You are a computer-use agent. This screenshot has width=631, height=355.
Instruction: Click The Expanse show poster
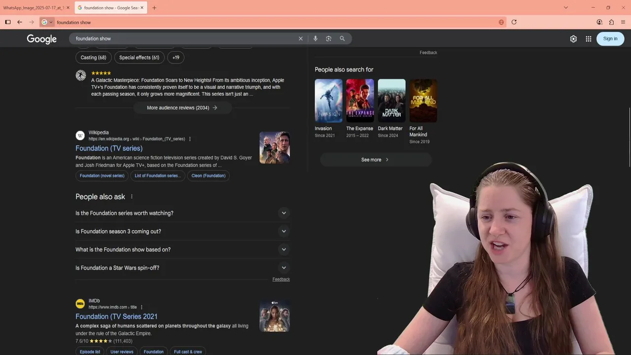[x=360, y=101]
